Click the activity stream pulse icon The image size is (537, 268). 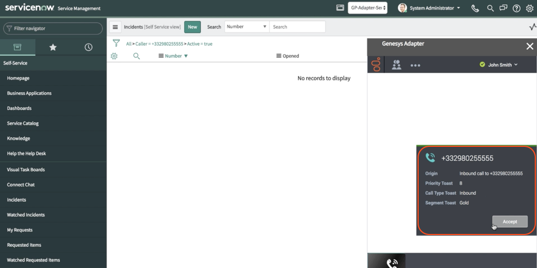pos(533,27)
